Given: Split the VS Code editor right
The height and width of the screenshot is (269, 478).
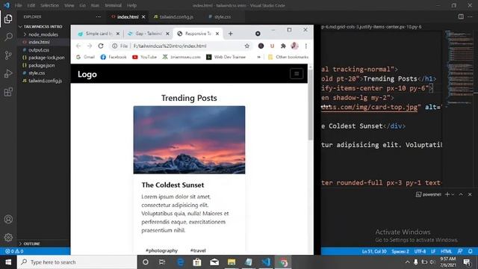Looking at the screenshot, I should point(461,16).
